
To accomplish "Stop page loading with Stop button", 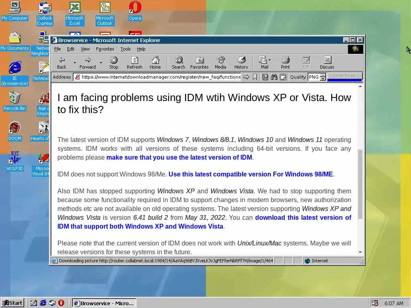I will (x=114, y=63).
